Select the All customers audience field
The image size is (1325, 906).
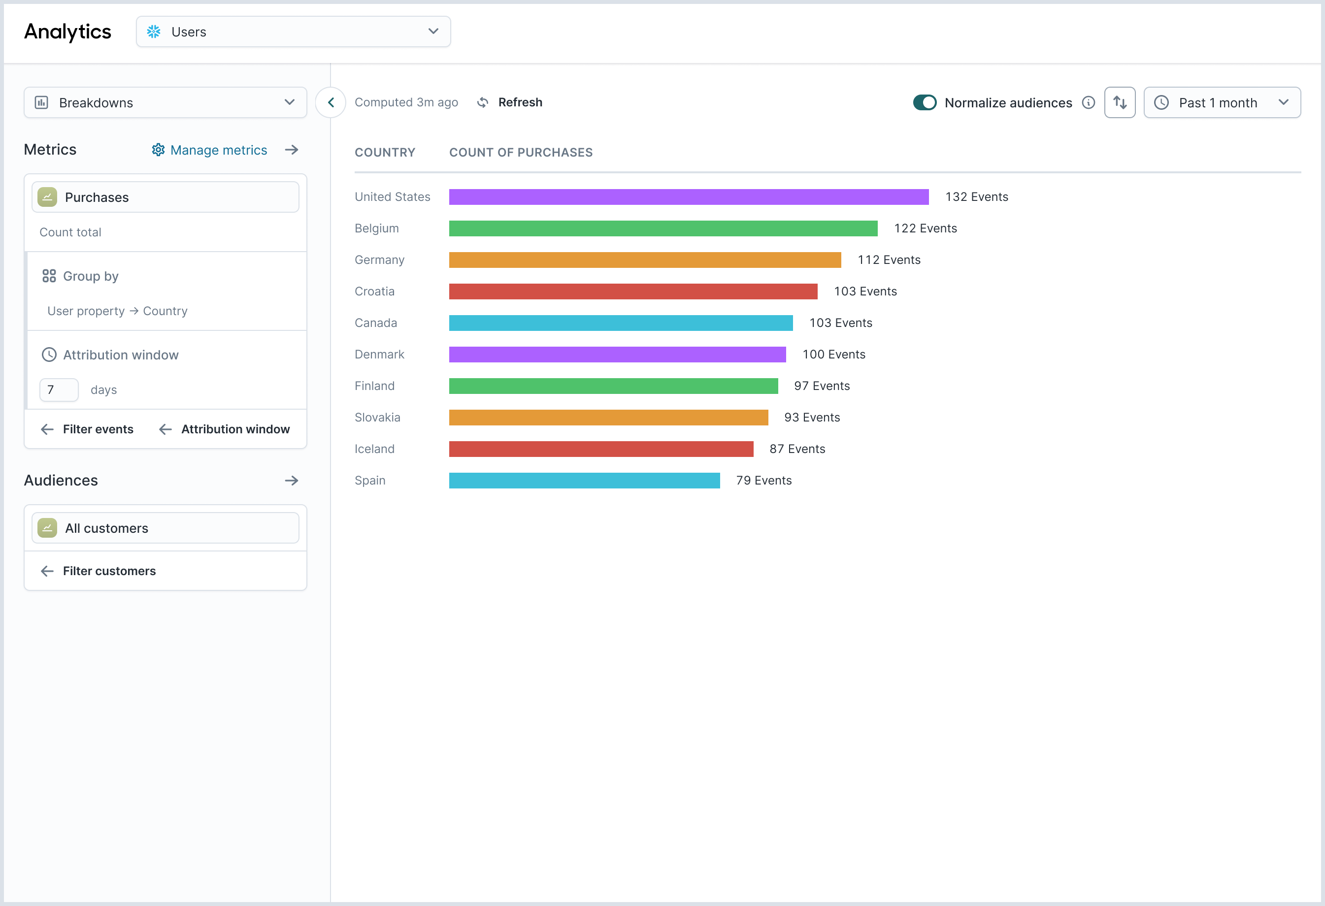pyautogui.click(x=166, y=528)
